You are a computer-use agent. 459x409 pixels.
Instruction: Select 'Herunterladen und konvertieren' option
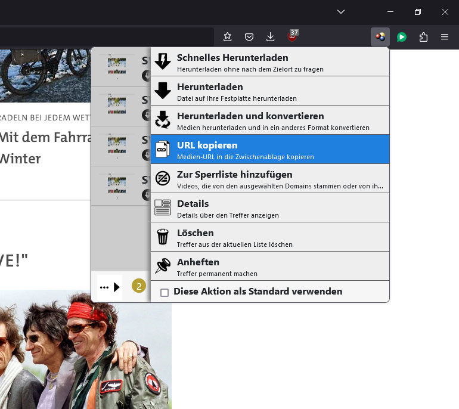coord(269,120)
